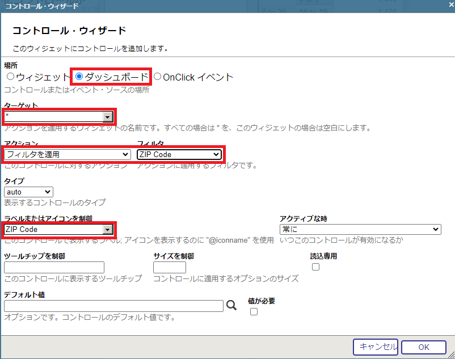Toggle the 読込専用 checkbox
The image size is (455, 359).
click(316, 267)
